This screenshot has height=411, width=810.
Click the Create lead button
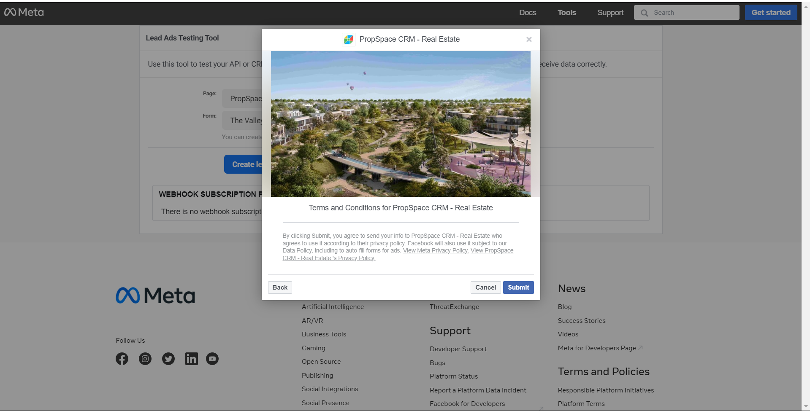coord(243,164)
